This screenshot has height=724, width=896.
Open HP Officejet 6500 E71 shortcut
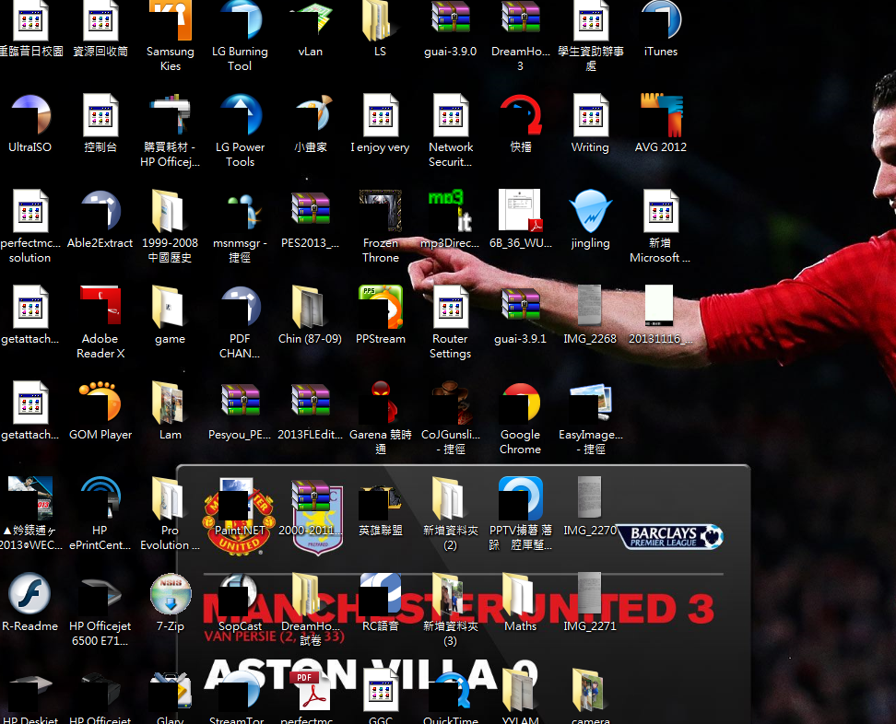click(100, 594)
